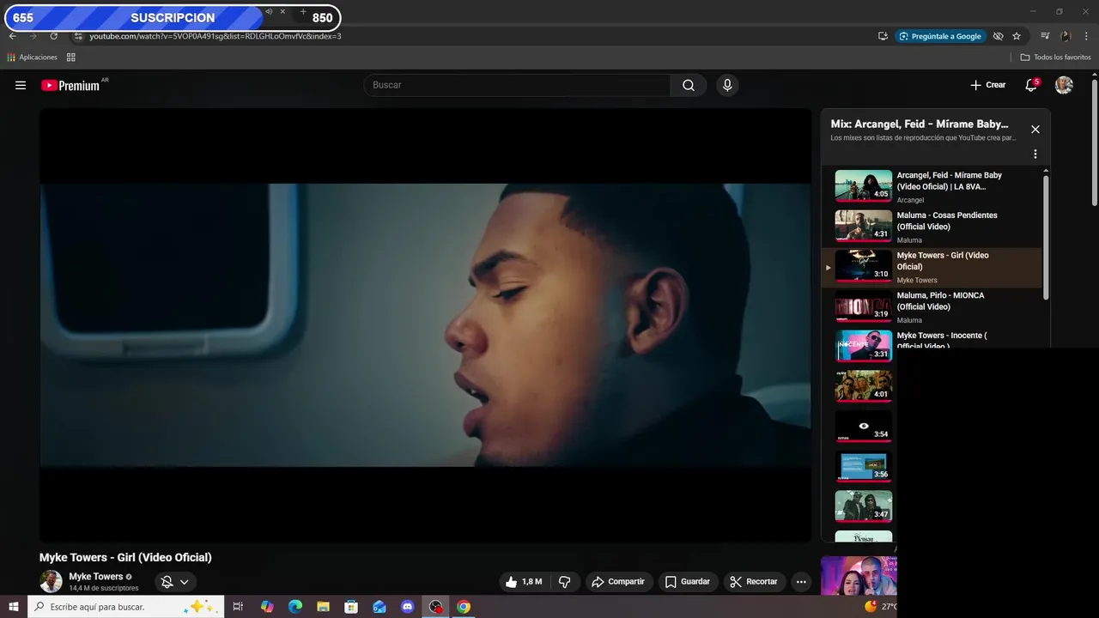Open Todos los favoritos folder
This screenshot has height=618, width=1099.
click(1056, 58)
